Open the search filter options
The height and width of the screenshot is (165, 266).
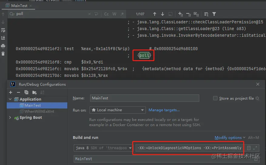click(x=214, y=14)
